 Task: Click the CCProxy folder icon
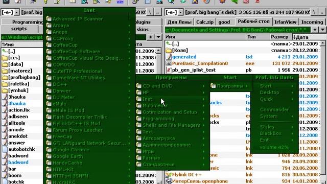click(x=49, y=38)
